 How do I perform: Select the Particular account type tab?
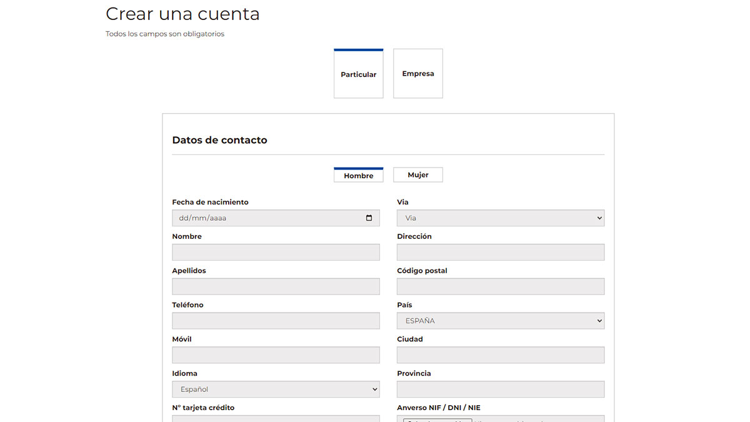358,73
